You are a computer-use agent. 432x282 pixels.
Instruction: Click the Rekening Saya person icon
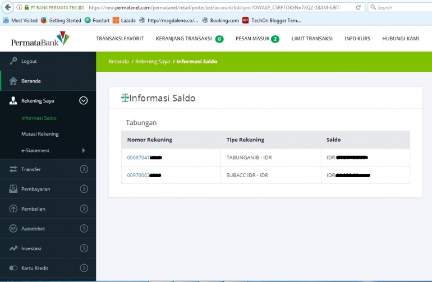click(x=13, y=100)
